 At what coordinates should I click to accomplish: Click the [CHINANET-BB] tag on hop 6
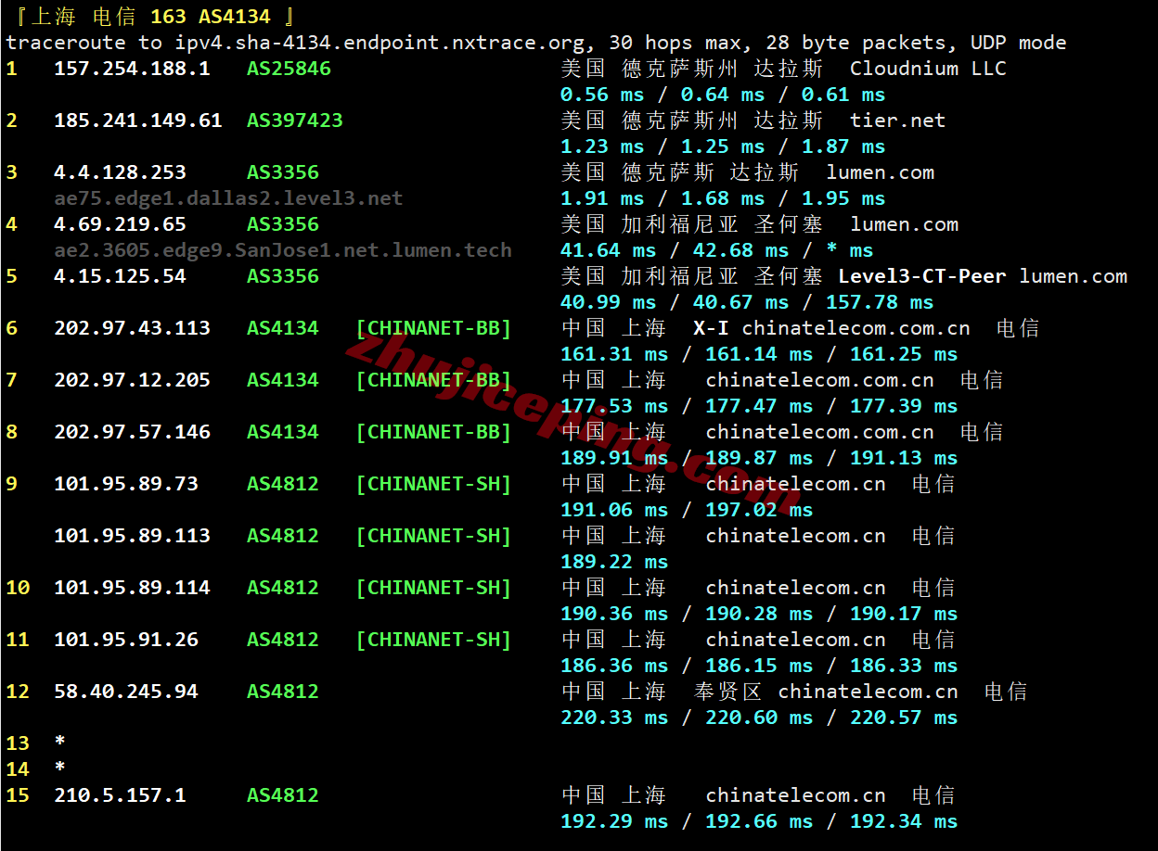433,328
